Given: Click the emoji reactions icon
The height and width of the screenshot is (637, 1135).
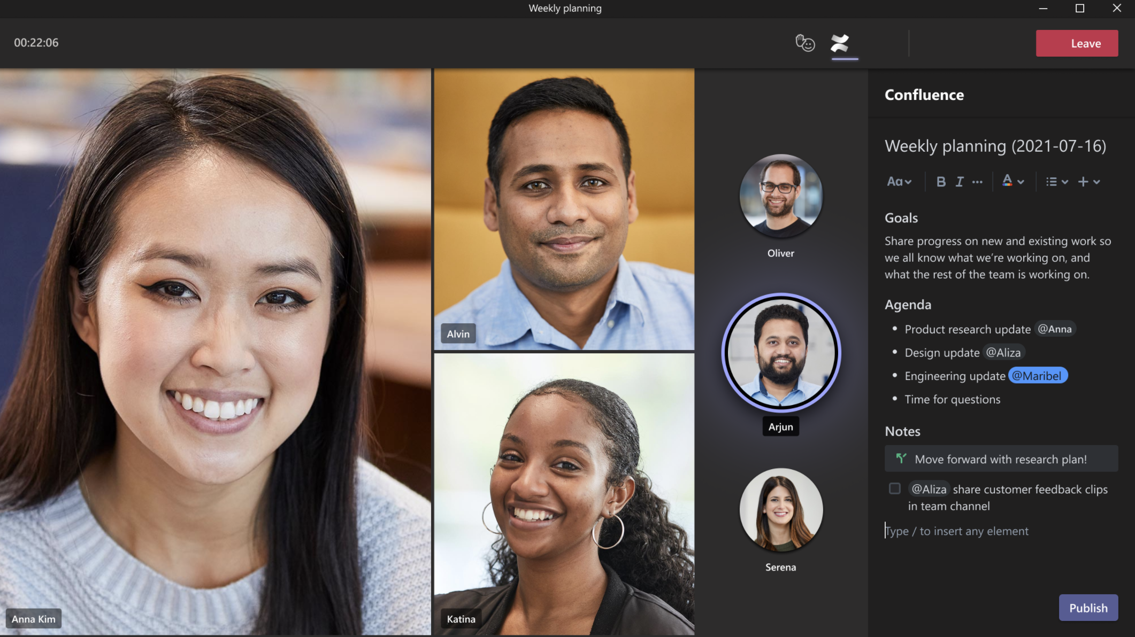Looking at the screenshot, I should click(806, 43).
